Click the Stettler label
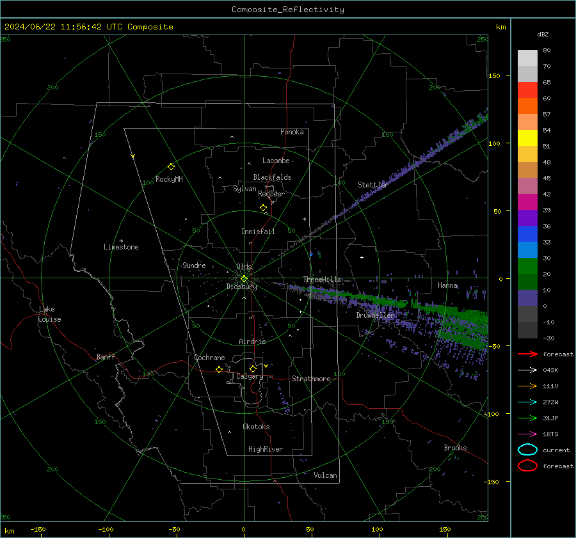The image size is (576, 538). [373, 185]
